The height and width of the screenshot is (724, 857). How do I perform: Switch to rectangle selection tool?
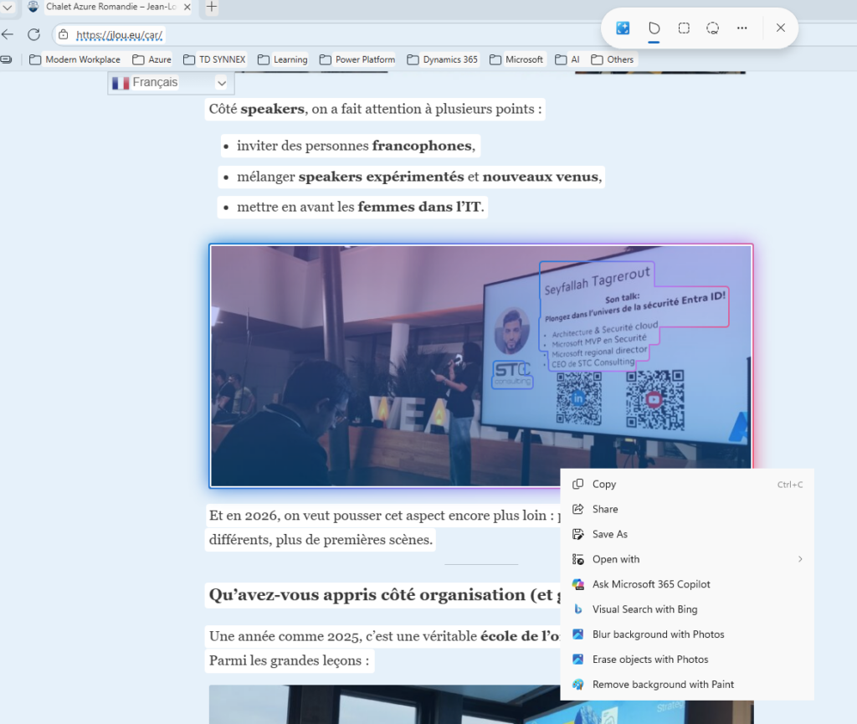(x=684, y=28)
